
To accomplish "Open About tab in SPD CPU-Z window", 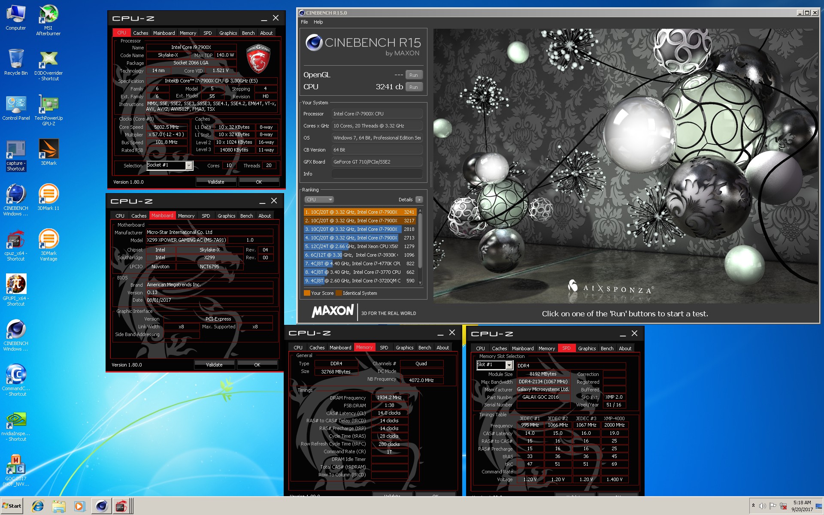I will click(625, 348).
